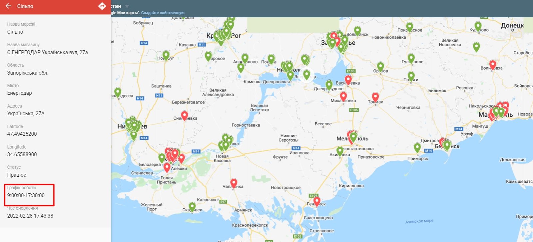Image resolution: width=533 pixels, height=242 pixels.
Task: Open directions with the diamond arrow icon
Action: 102,6
